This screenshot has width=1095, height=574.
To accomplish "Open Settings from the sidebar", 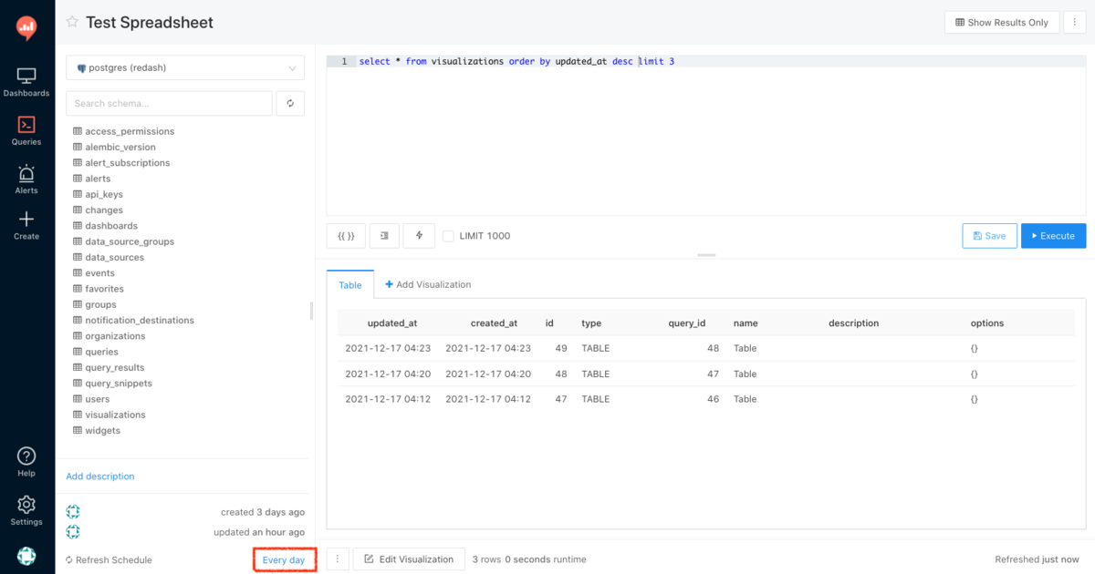I will coord(26,510).
